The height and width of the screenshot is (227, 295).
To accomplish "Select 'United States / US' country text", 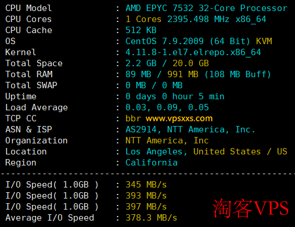I will [240, 152].
